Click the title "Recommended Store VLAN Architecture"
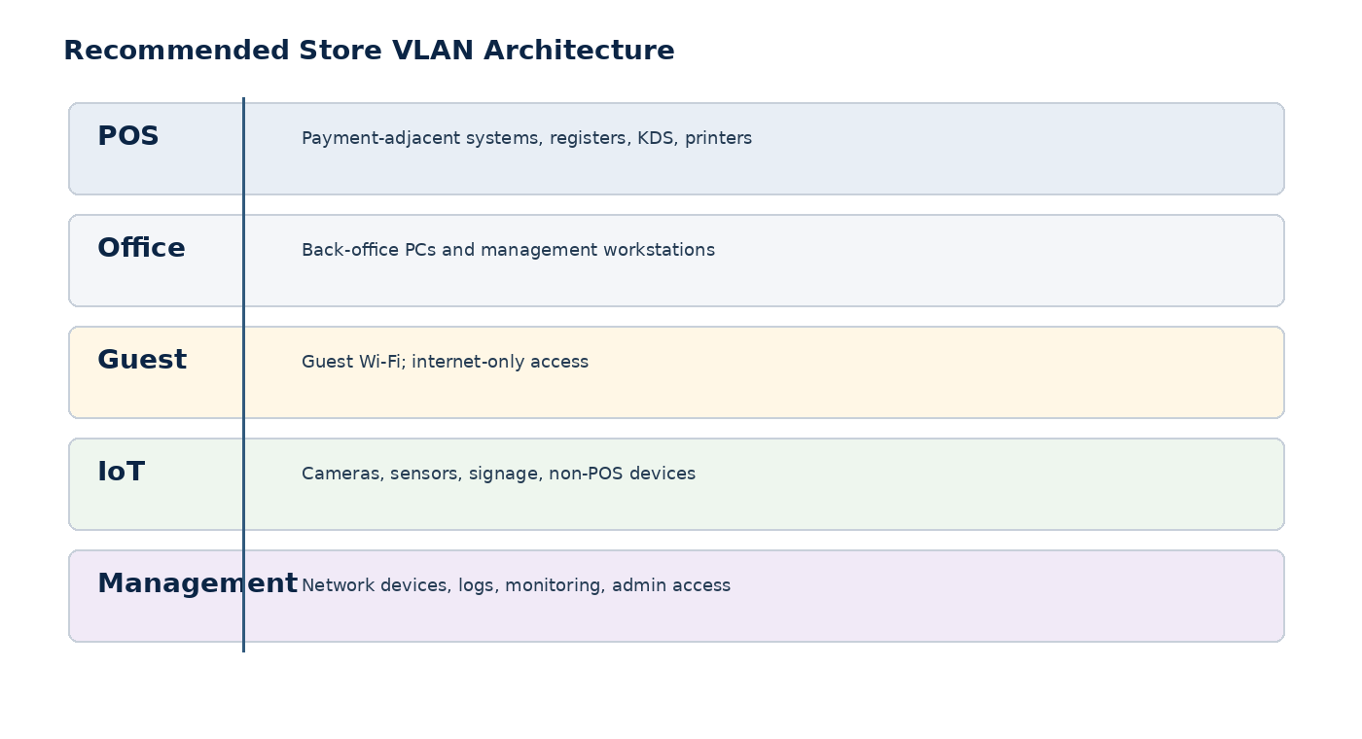The height and width of the screenshot is (739, 1362). click(x=369, y=51)
